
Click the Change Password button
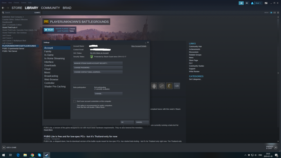[x=98, y=68]
